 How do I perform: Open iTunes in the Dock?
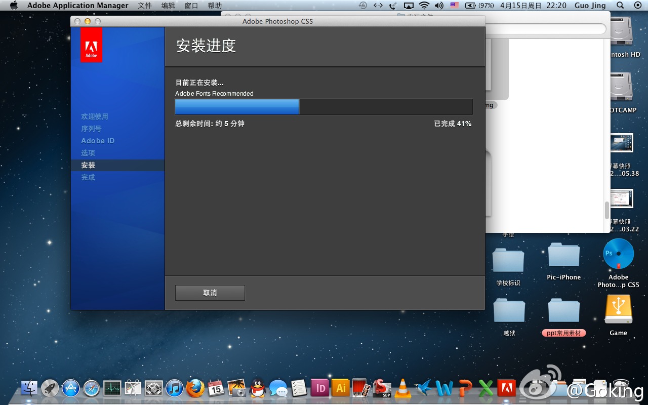pyautogui.click(x=175, y=388)
